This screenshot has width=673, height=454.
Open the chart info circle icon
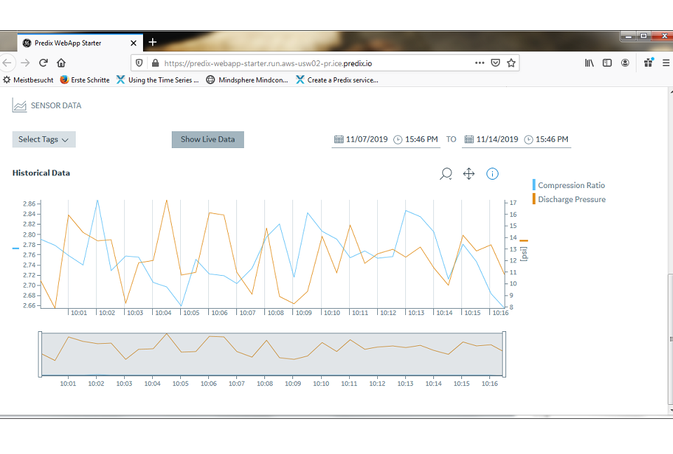point(492,174)
